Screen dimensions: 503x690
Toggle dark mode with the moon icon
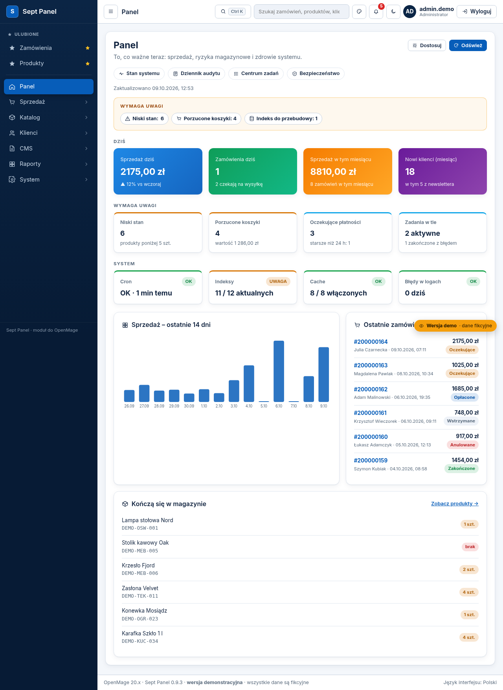tap(393, 12)
